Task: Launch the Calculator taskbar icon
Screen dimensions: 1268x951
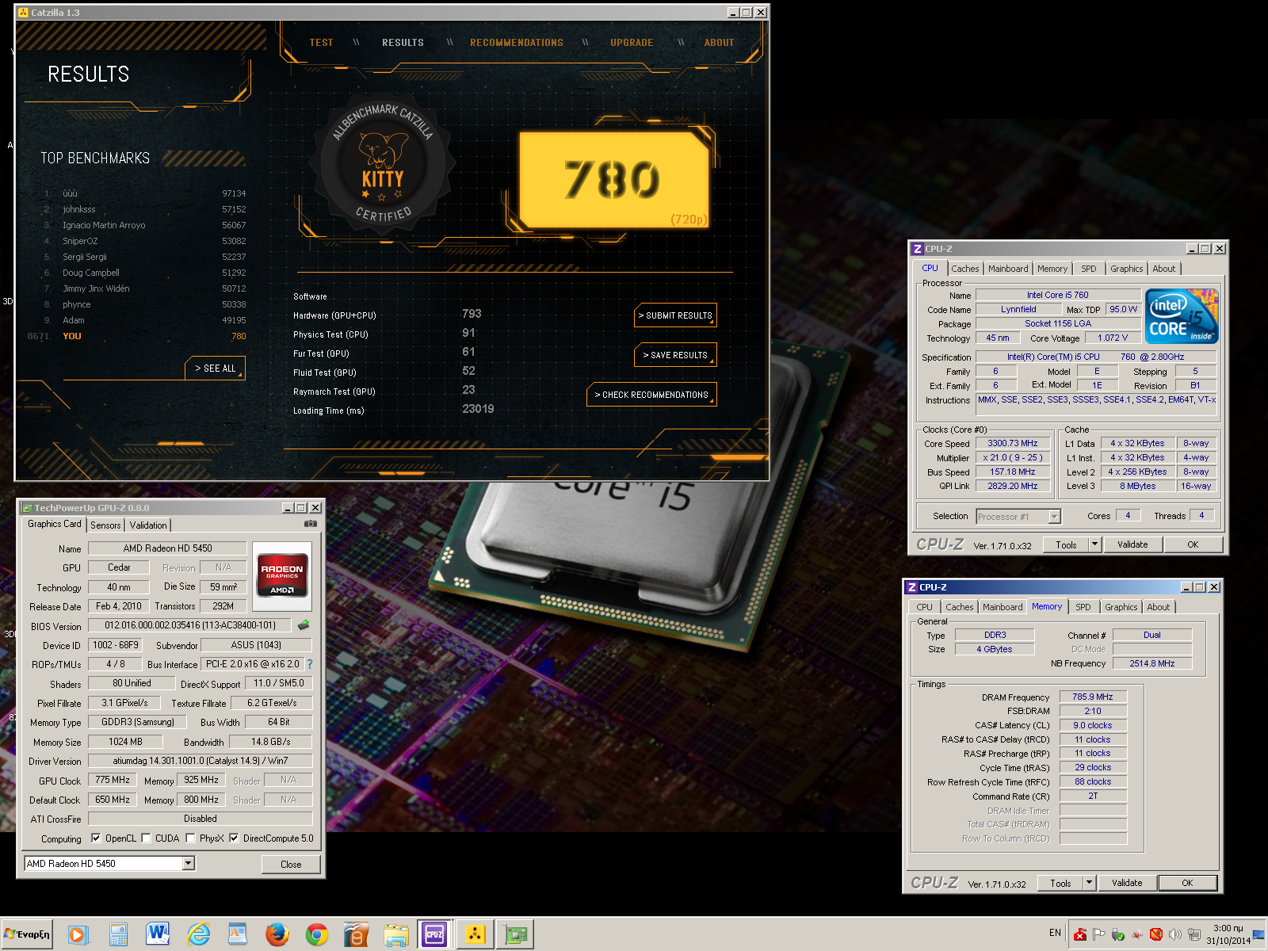Action: (x=118, y=935)
